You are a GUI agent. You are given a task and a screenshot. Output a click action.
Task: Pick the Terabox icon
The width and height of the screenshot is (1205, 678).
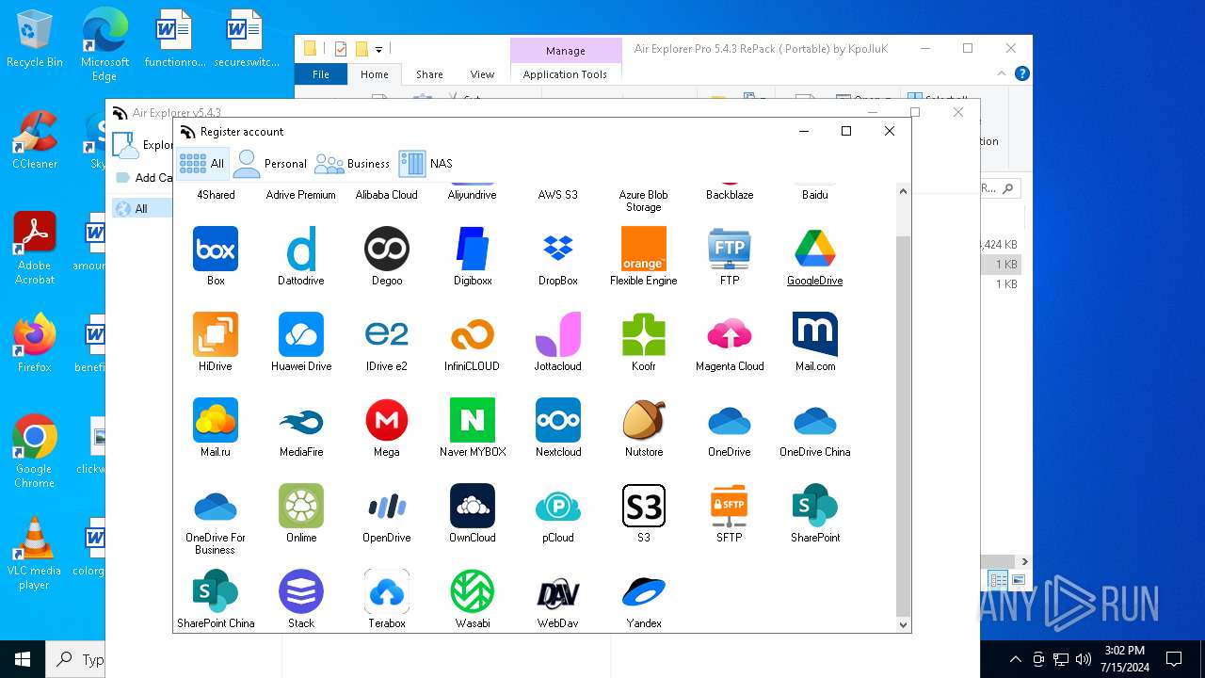click(x=387, y=591)
